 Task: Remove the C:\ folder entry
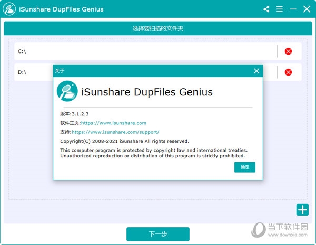tap(288, 51)
